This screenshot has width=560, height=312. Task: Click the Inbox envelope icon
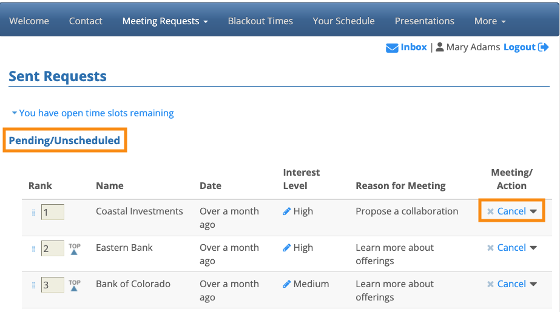[x=392, y=48]
